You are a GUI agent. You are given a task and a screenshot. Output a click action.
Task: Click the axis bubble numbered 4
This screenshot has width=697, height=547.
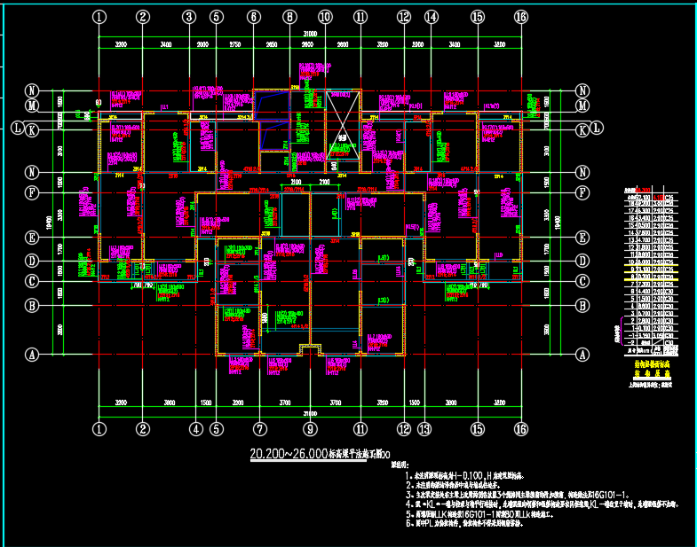click(196, 429)
